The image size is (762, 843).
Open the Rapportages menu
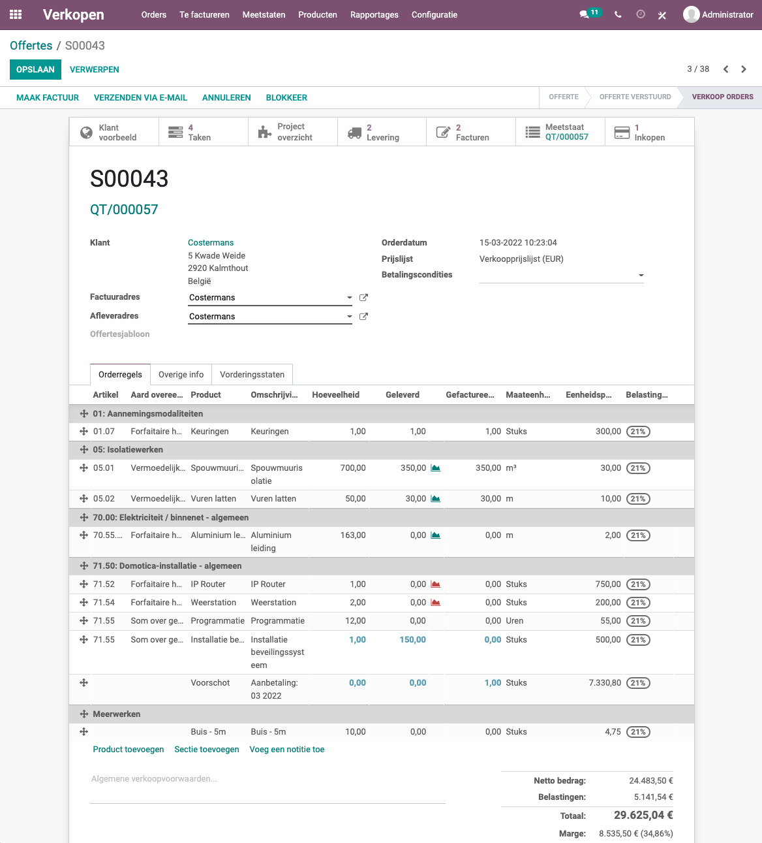click(x=374, y=14)
